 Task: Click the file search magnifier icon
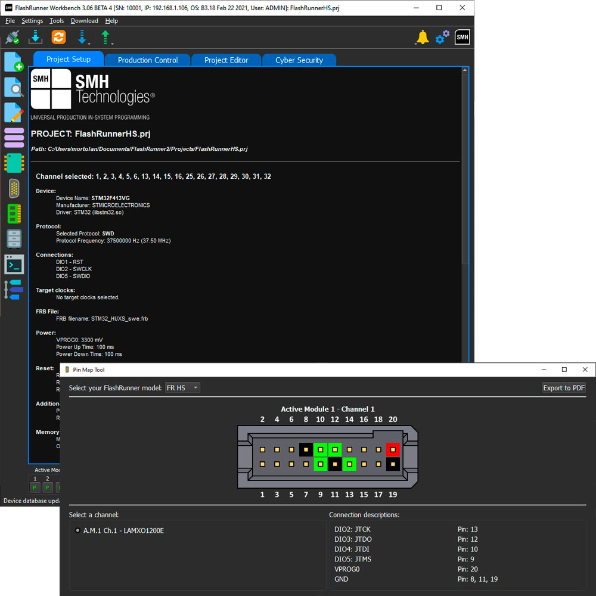click(x=14, y=87)
